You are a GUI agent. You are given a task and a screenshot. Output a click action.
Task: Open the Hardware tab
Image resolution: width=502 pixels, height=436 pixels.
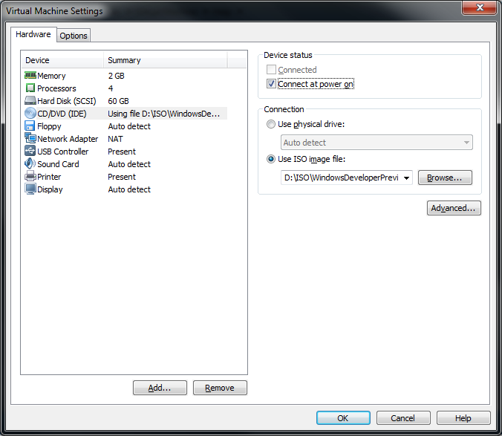(33, 34)
